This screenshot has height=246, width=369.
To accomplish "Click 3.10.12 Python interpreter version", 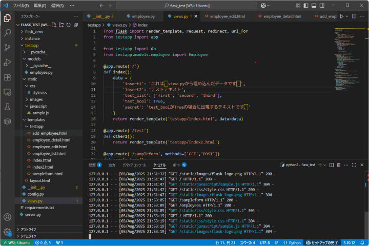I will coord(349,242).
